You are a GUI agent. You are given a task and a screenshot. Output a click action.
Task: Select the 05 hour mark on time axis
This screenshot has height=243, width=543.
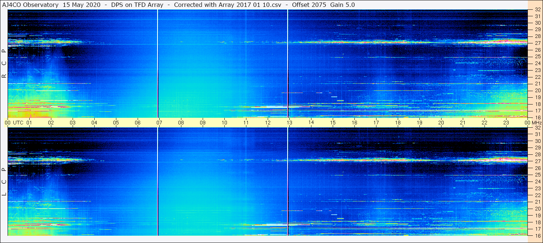click(116, 123)
